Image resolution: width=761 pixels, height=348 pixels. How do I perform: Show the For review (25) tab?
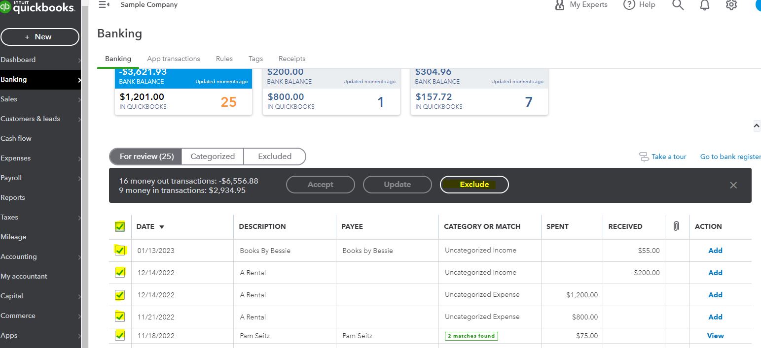point(146,157)
